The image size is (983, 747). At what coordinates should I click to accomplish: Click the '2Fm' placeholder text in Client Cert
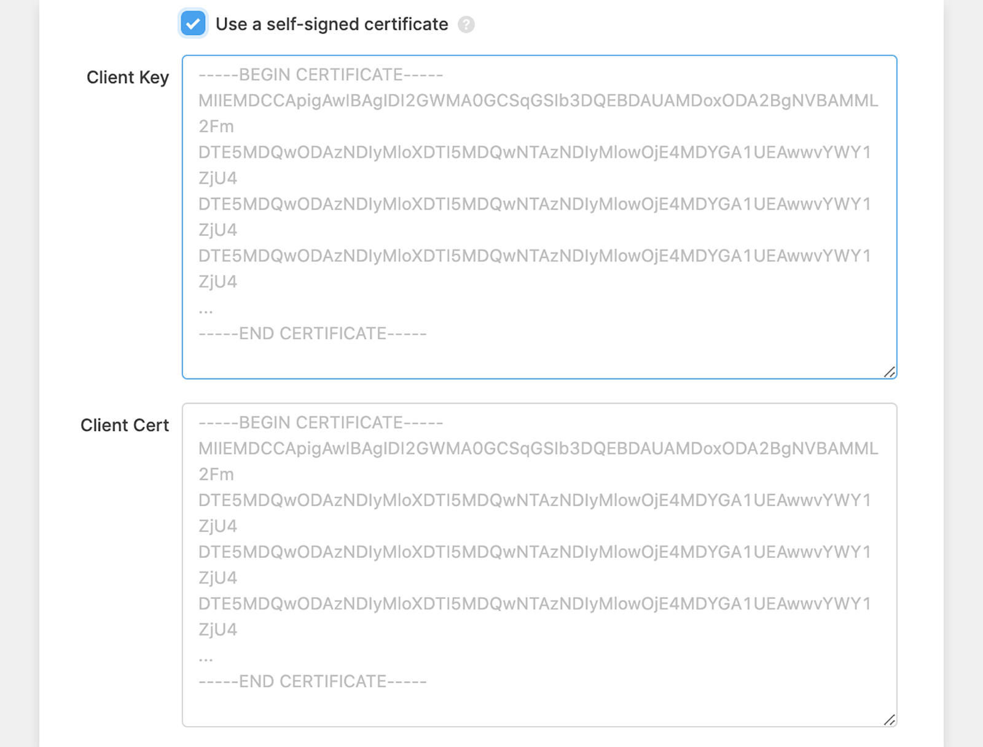[216, 474]
